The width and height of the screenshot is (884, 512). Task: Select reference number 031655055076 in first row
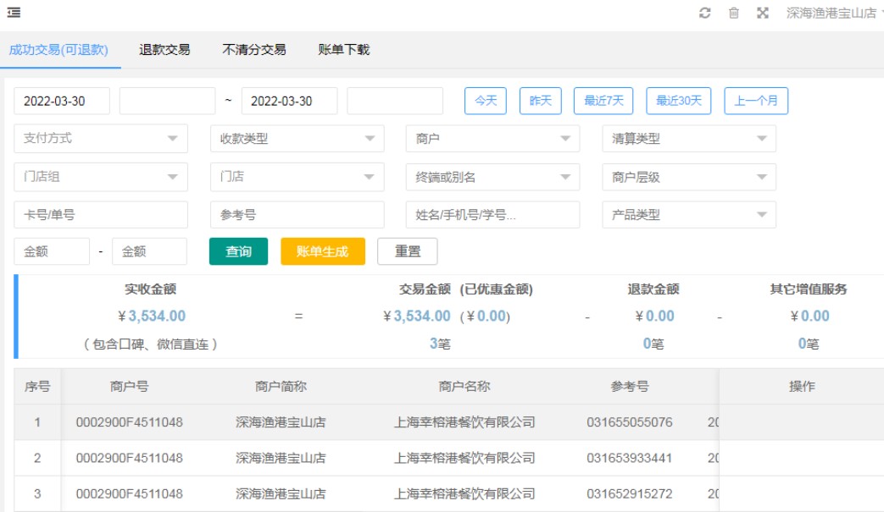(x=629, y=422)
